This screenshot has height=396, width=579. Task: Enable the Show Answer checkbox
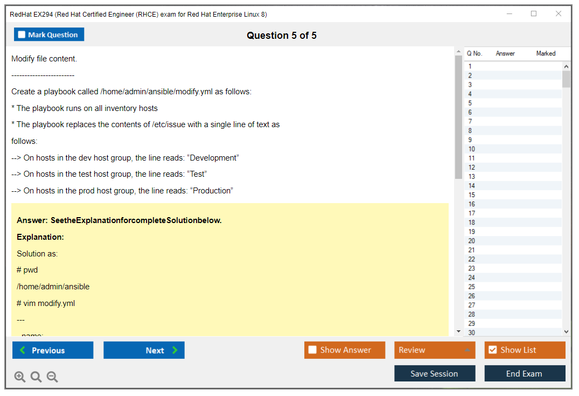click(x=312, y=350)
